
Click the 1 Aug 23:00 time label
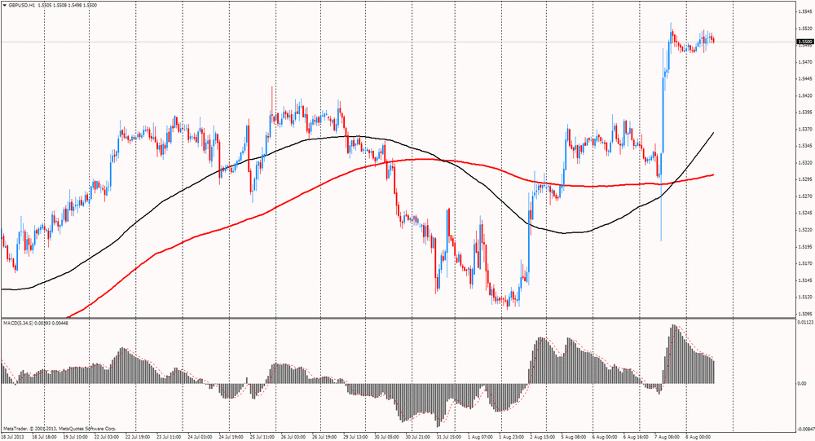510,438
